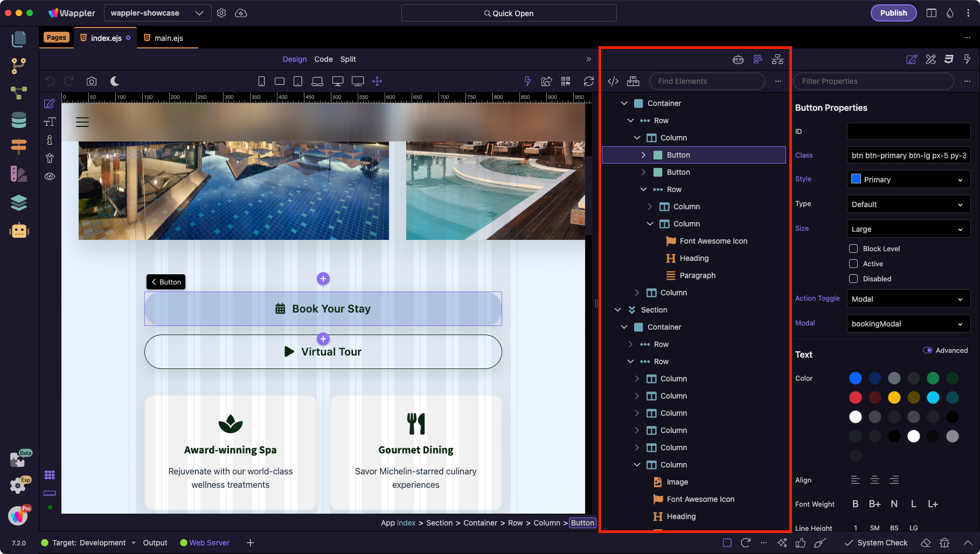
Task: Click the Publish button
Action: point(893,13)
